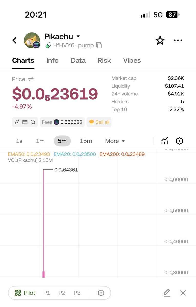View the Risk tab
Image resolution: width=196 pixels, height=307 pixels.
104,61
